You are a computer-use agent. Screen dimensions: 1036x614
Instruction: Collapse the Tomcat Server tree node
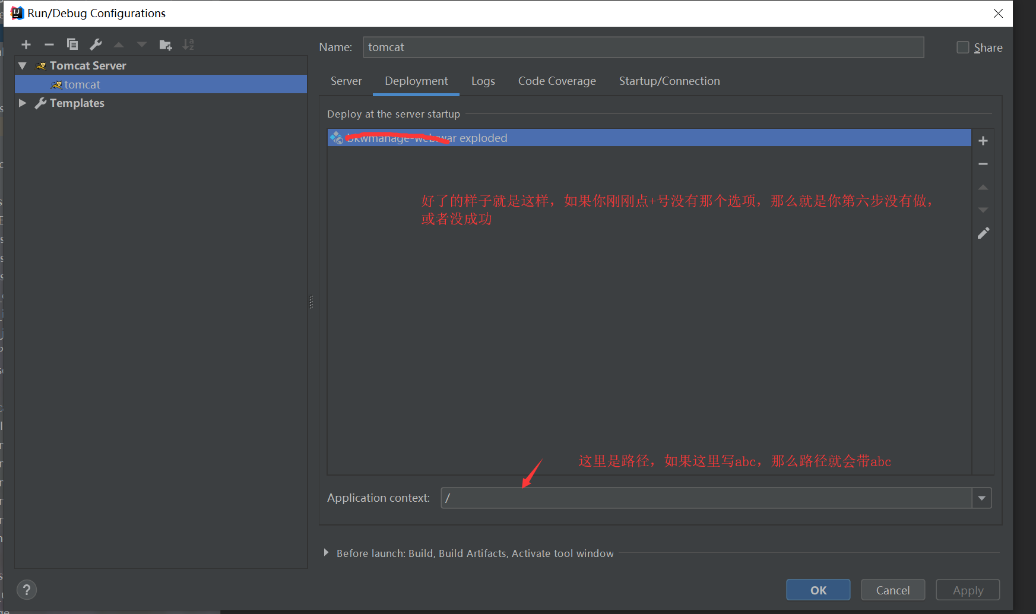[23, 66]
